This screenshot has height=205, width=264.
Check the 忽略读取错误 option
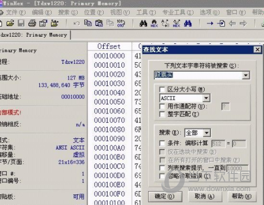(x=162, y=176)
